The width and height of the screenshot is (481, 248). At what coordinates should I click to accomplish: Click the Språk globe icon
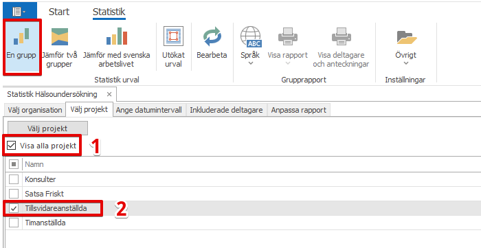coord(250,36)
